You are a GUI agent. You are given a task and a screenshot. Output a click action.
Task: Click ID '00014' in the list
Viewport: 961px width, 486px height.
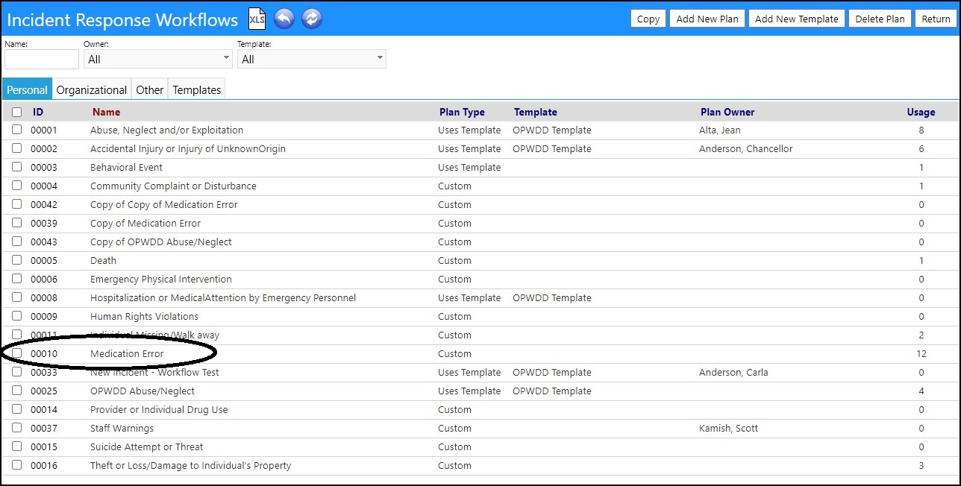(44, 409)
